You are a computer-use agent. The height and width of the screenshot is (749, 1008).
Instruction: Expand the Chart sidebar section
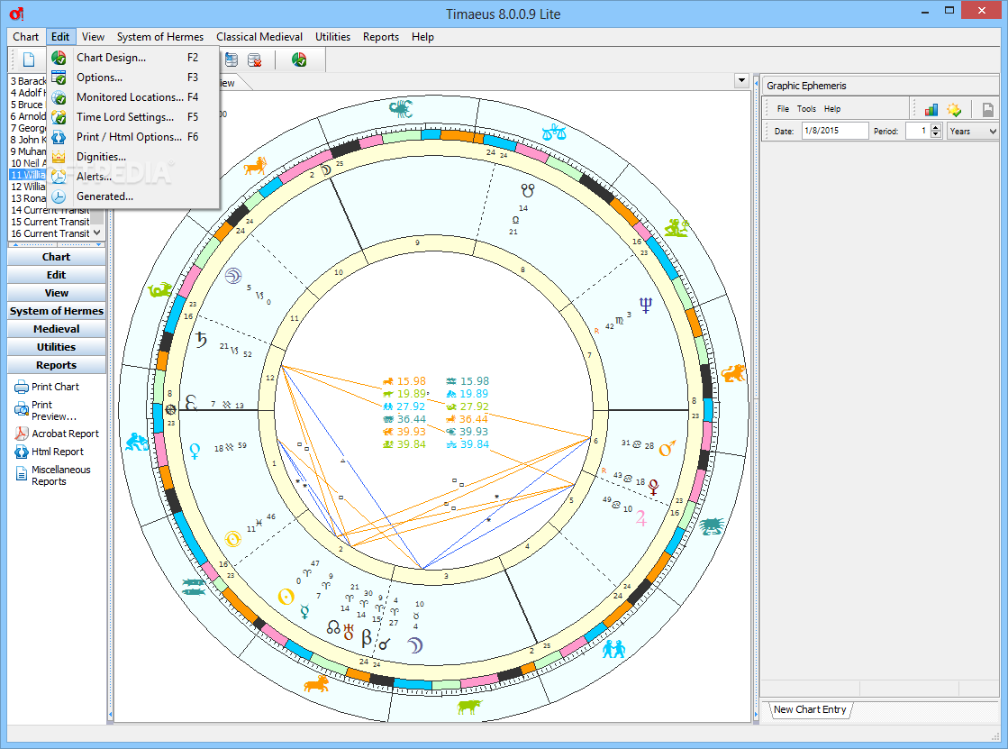tap(57, 257)
